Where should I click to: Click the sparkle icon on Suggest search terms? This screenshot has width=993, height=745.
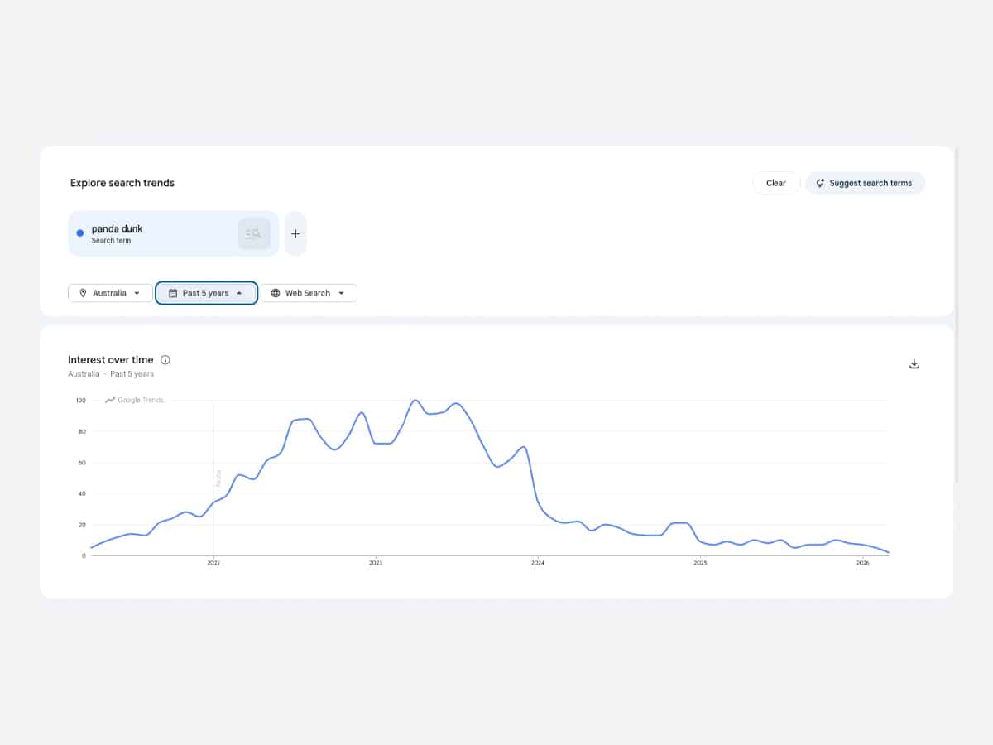pyautogui.click(x=820, y=184)
